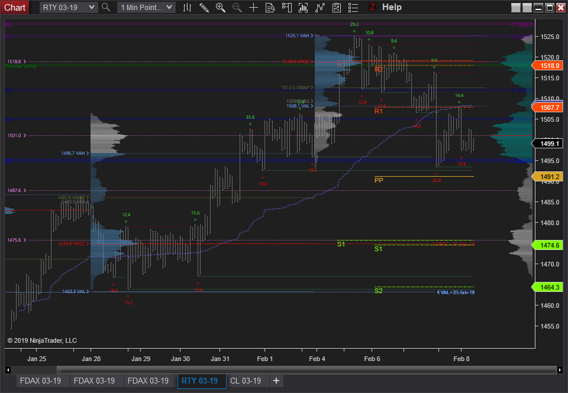Add a new tab with plus button

276,381
